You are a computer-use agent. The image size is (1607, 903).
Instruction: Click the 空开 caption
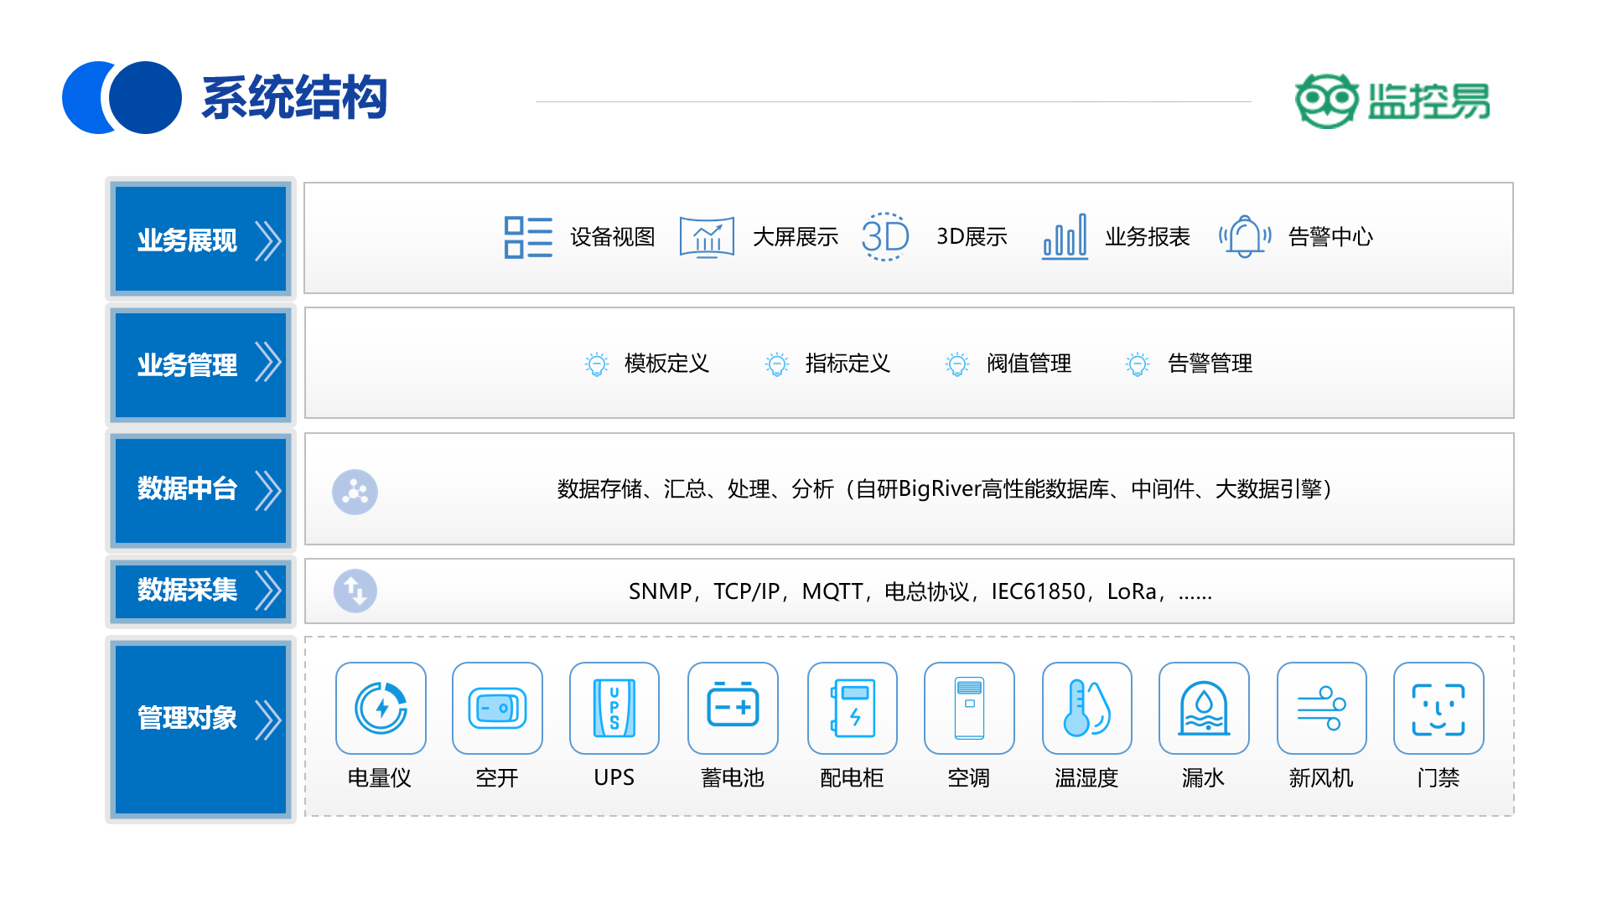[x=497, y=778]
